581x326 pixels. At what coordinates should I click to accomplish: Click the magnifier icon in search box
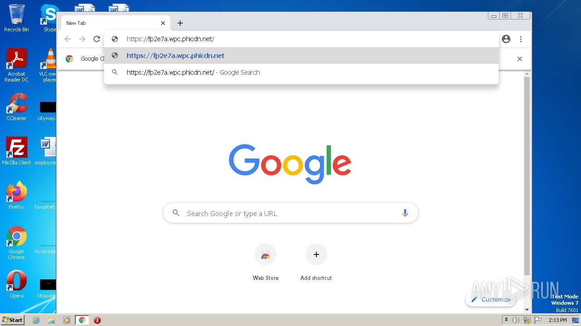coord(176,213)
